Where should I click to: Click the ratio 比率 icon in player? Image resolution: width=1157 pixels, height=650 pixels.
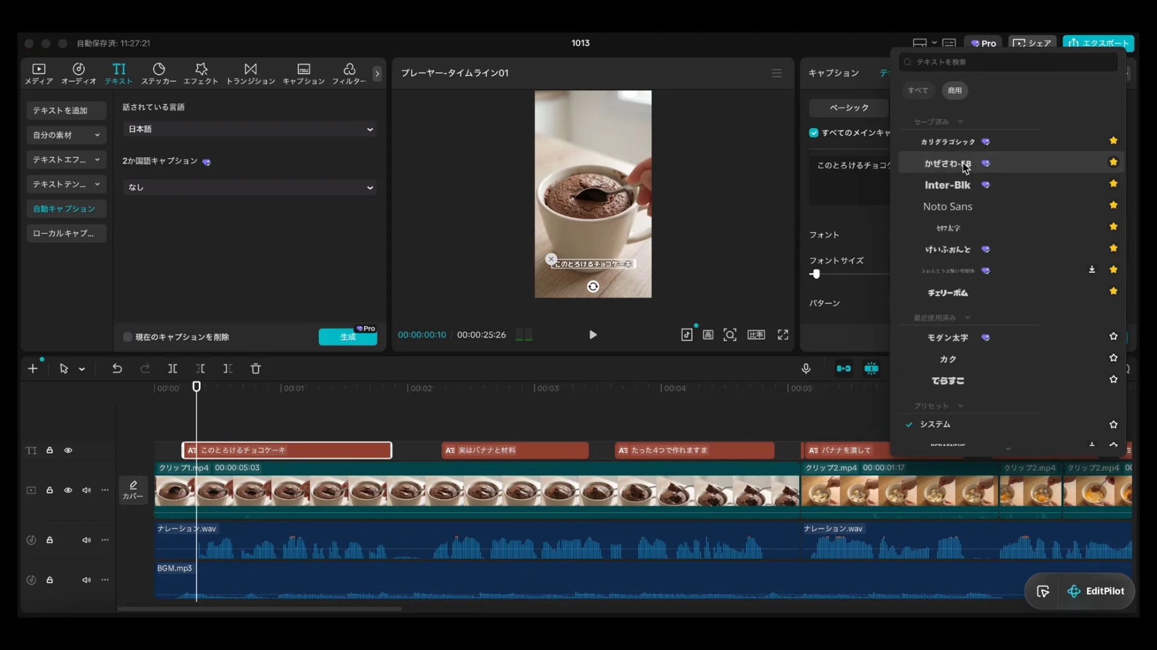[x=756, y=335]
